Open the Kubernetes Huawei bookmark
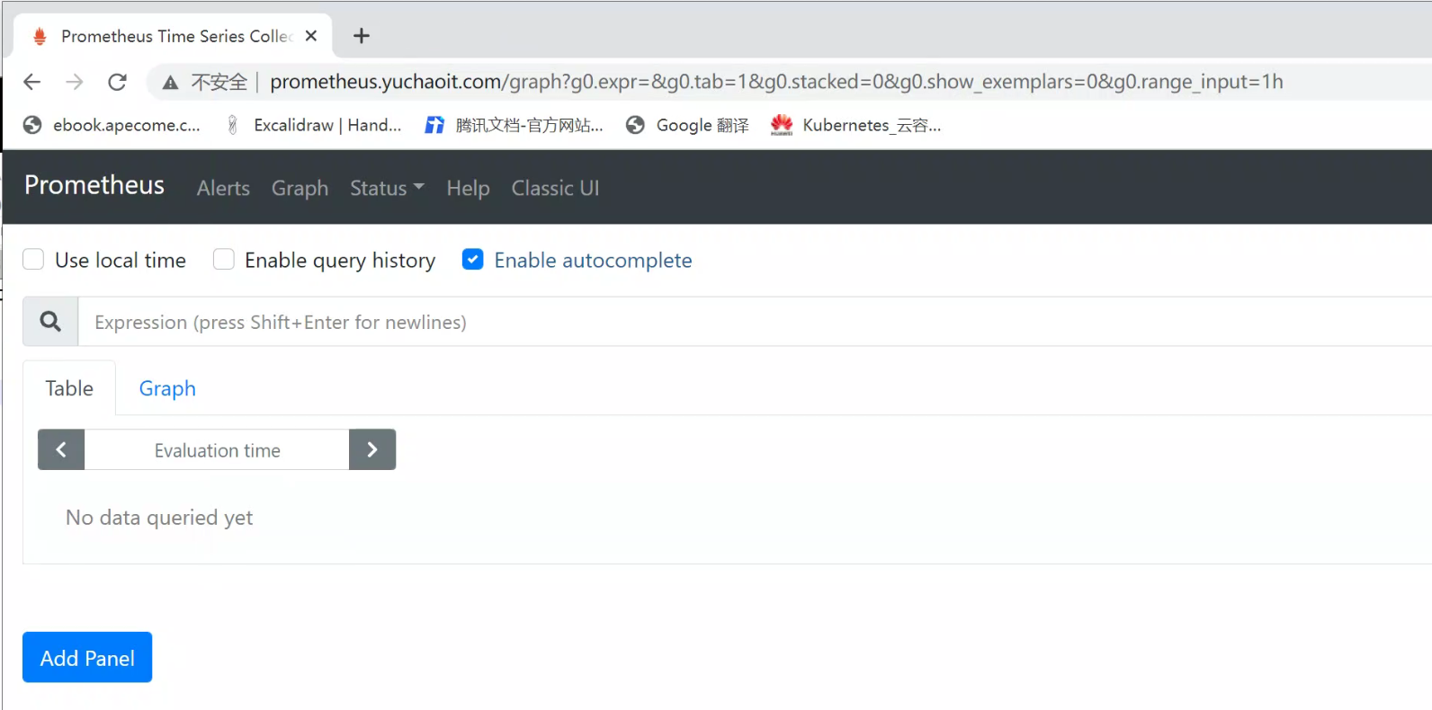This screenshot has height=710, width=1432. point(855,125)
